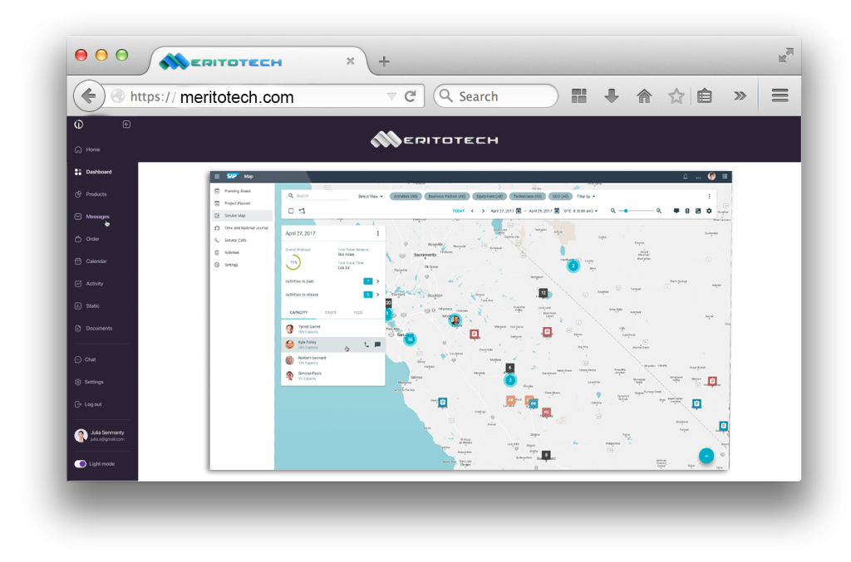Go to next date range arrow
The height and width of the screenshot is (562, 851).
tap(483, 211)
